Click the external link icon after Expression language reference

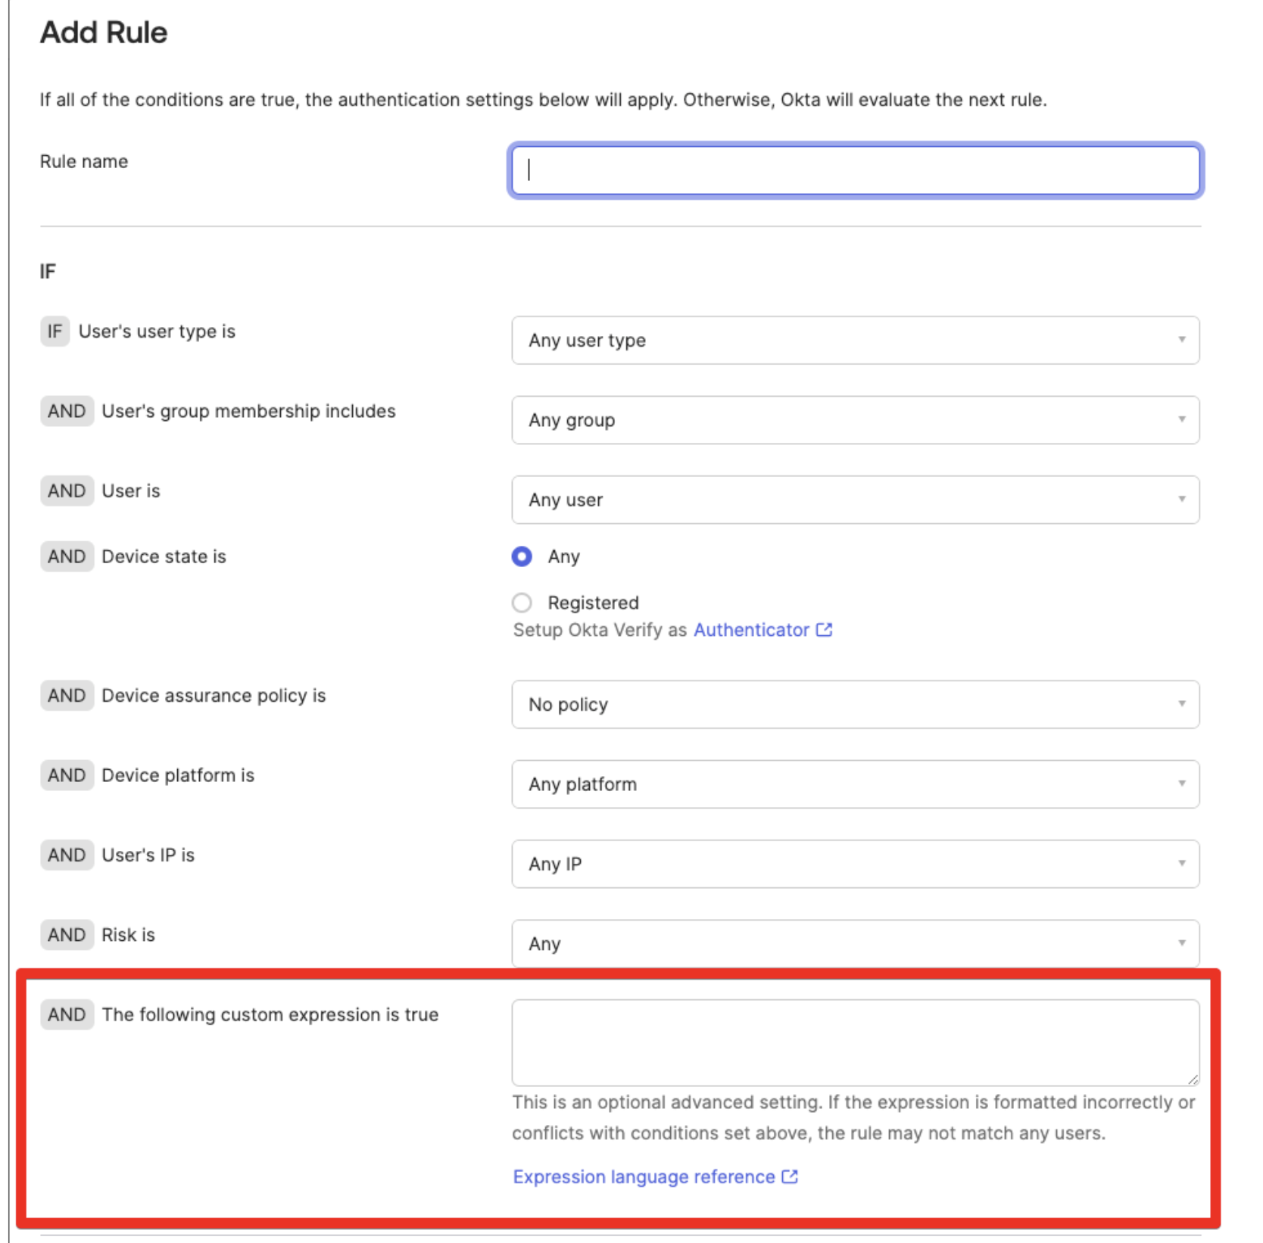click(790, 1176)
